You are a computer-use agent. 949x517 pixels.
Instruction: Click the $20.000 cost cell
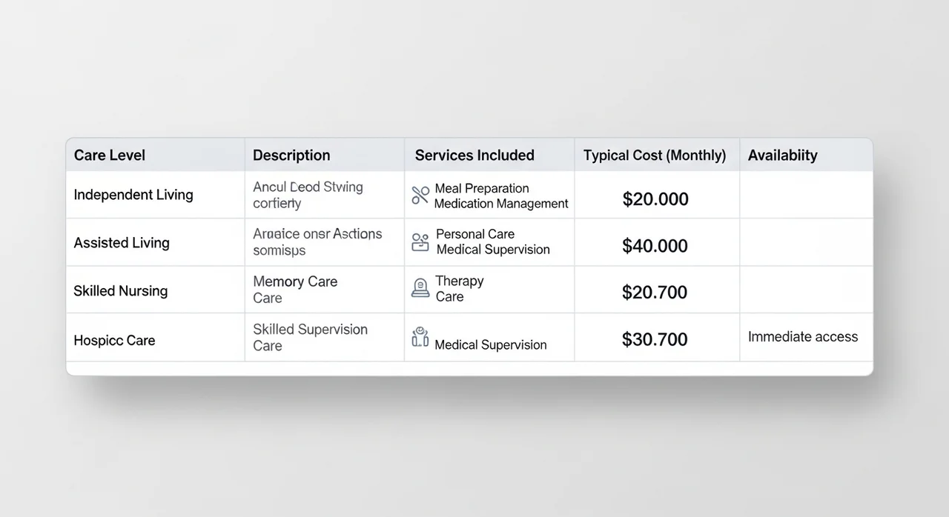[x=655, y=199]
